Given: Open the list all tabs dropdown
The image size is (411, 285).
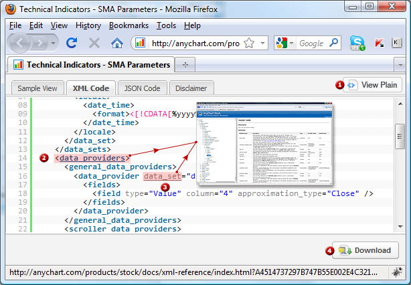Looking at the screenshot, I should pos(400,65).
